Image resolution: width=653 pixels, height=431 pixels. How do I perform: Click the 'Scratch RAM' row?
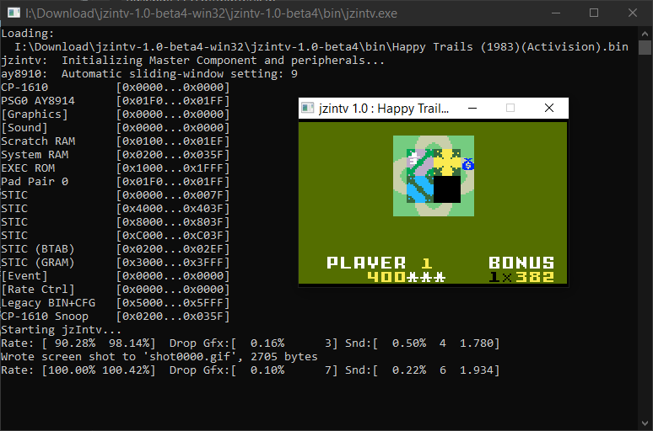pyautogui.click(x=116, y=141)
